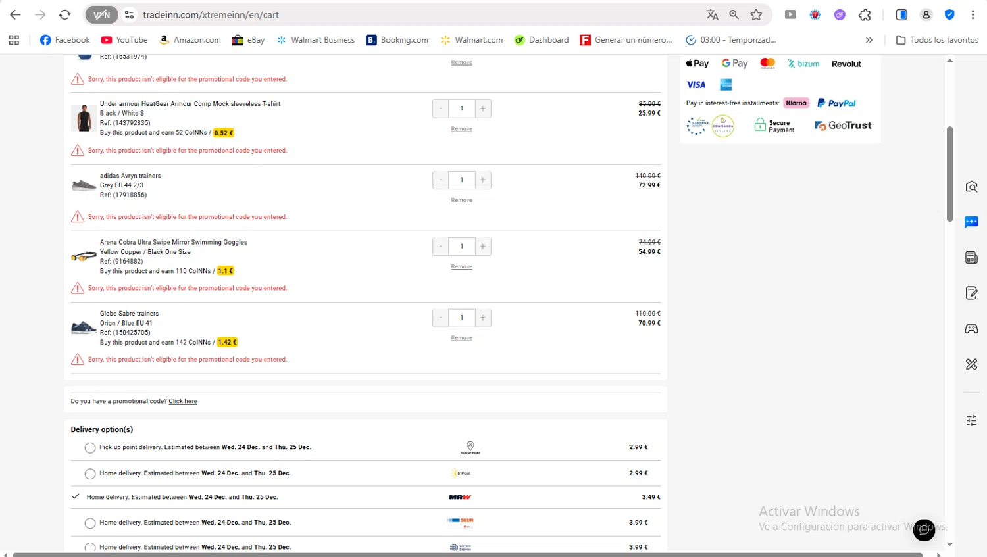This screenshot has width=987, height=557.
Task: Open the VPN extension badge in address bar
Action: click(x=101, y=14)
